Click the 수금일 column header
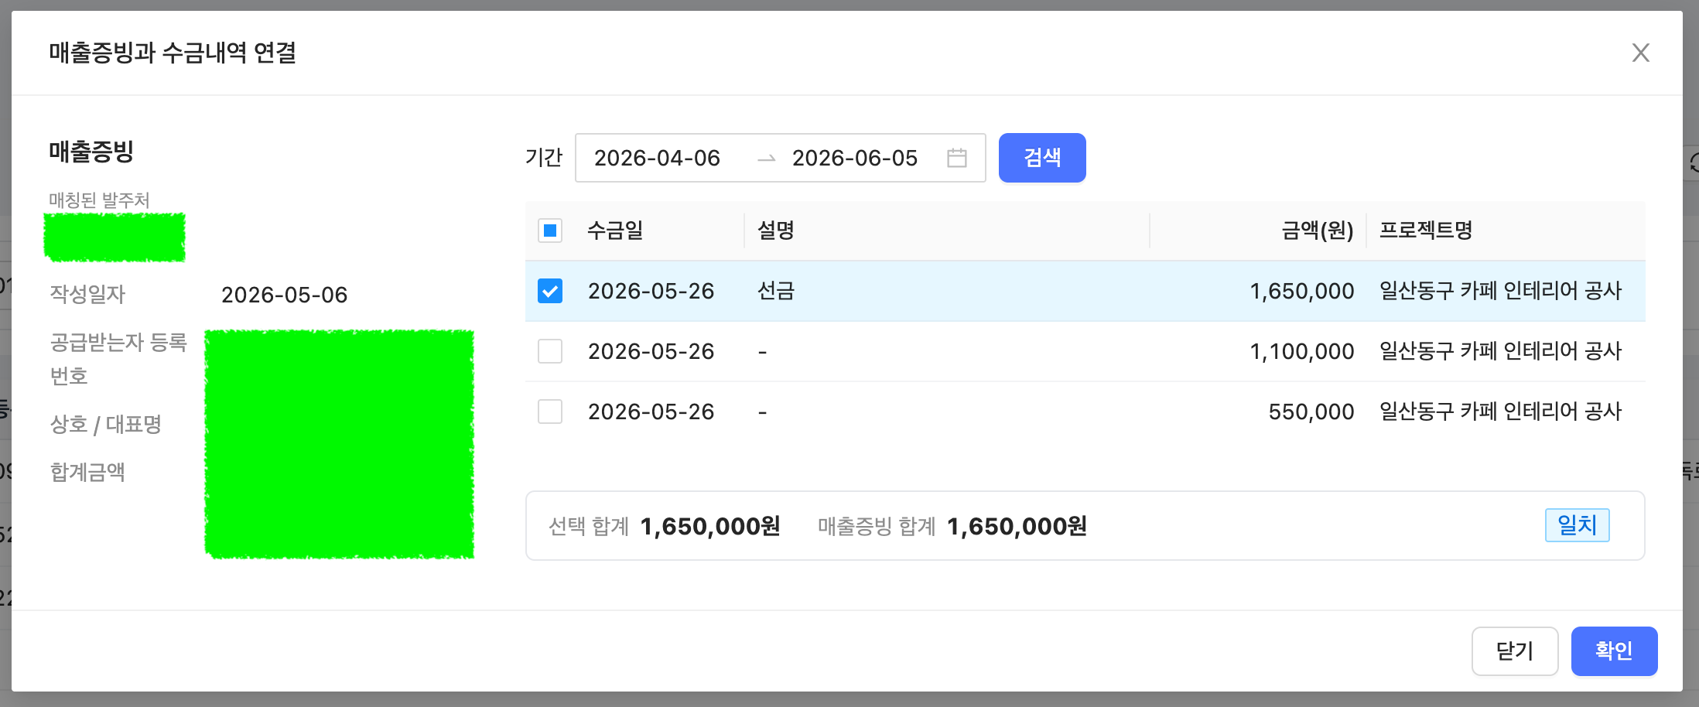The width and height of the screenshot is (1699, 707). 615,231
